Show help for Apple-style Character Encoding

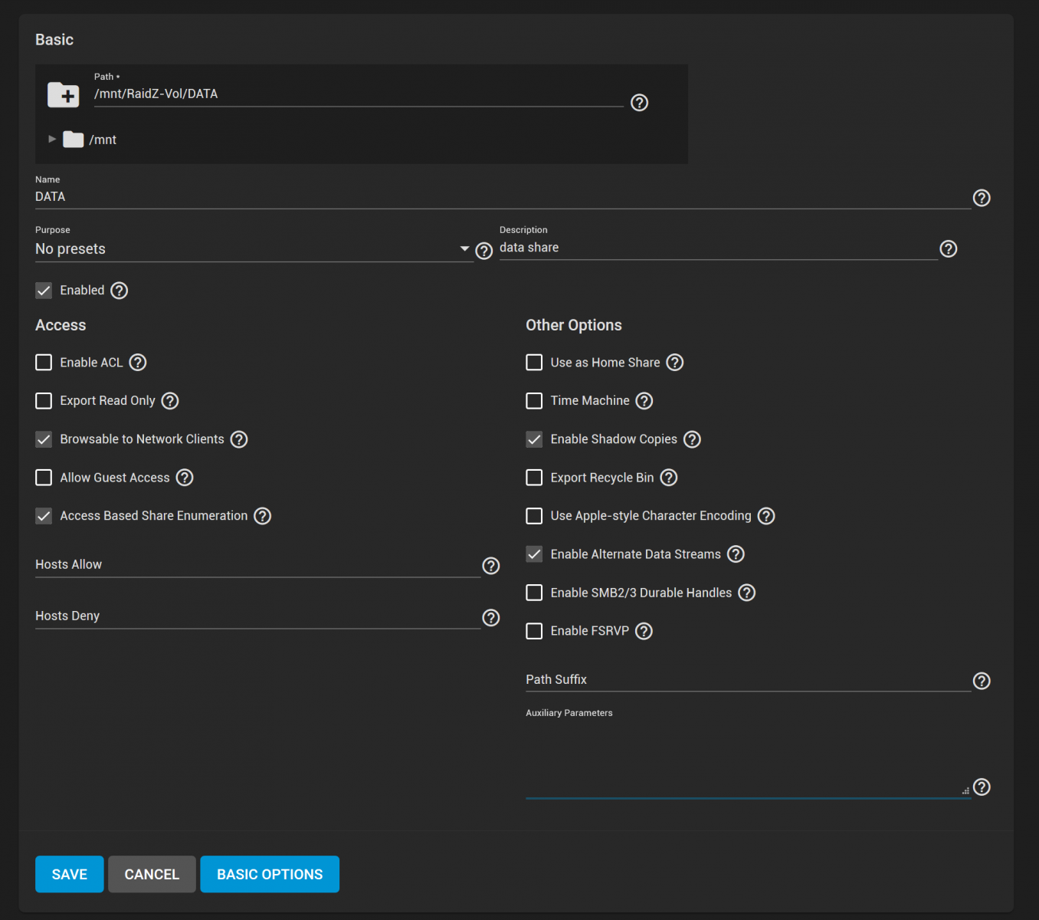pos(766,516)
